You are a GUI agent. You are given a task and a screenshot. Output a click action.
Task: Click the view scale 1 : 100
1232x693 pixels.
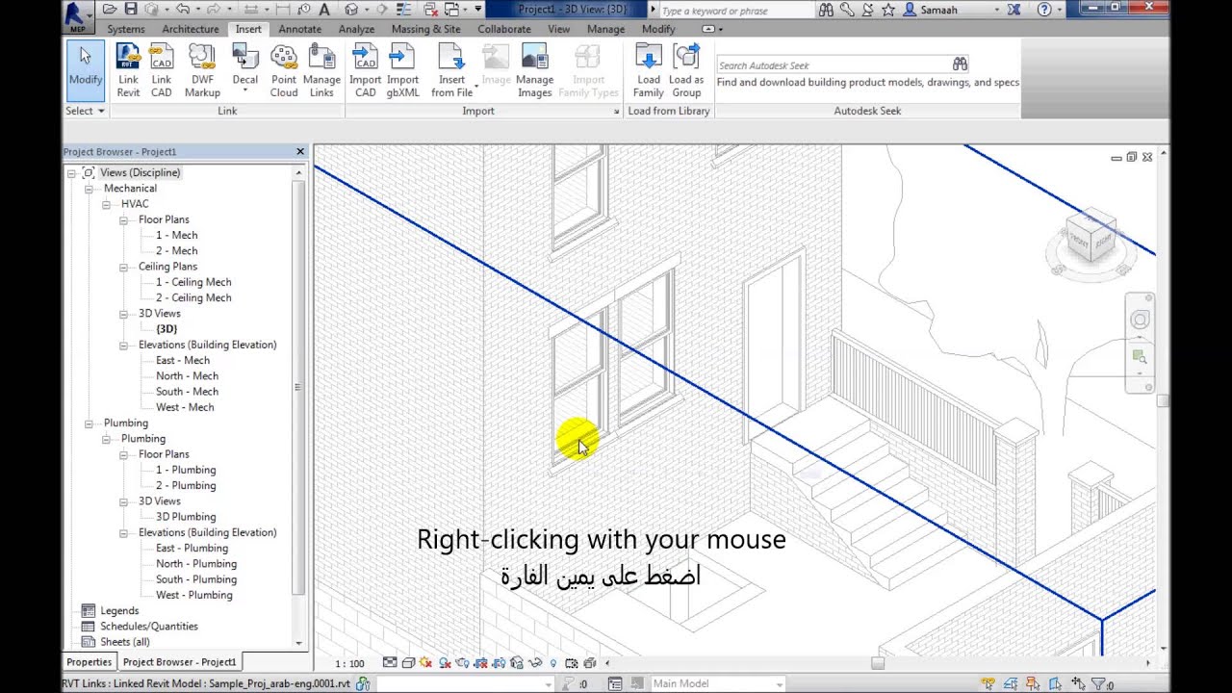point(349,663)
